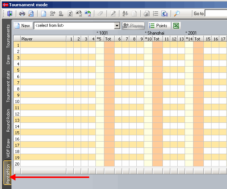Switch to the Round Robin tab

(8, 120)
